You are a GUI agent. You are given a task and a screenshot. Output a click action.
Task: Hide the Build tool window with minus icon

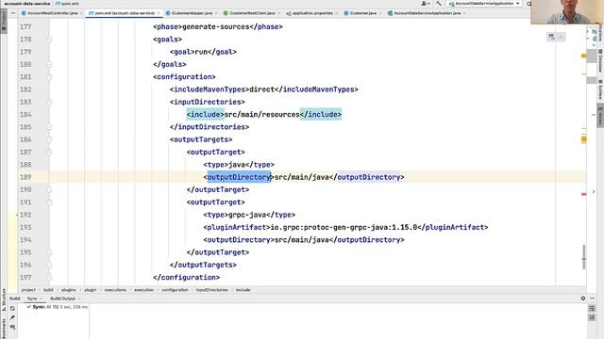[x=593, y=299]
